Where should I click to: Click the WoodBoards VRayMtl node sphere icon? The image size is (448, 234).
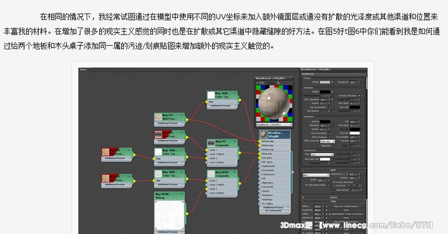(264, 135)
